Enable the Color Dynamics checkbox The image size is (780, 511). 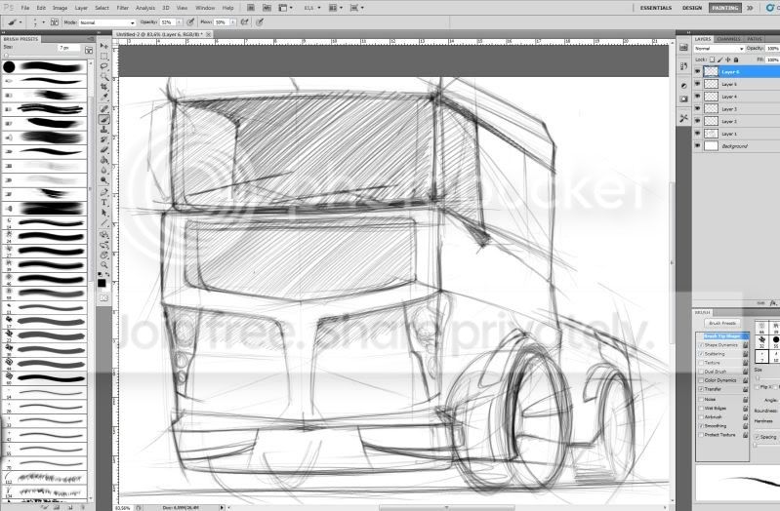tap(701, 380)
